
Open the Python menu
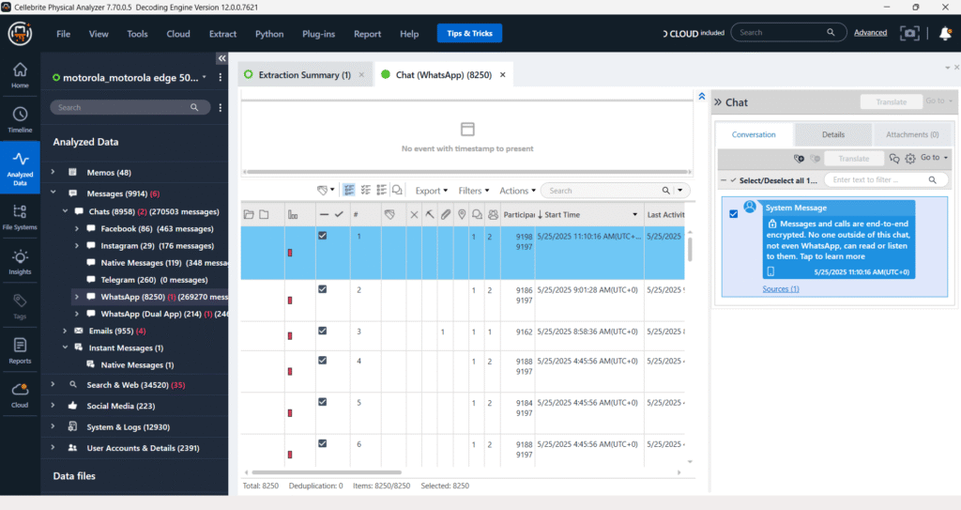click(x=269, y=34)
